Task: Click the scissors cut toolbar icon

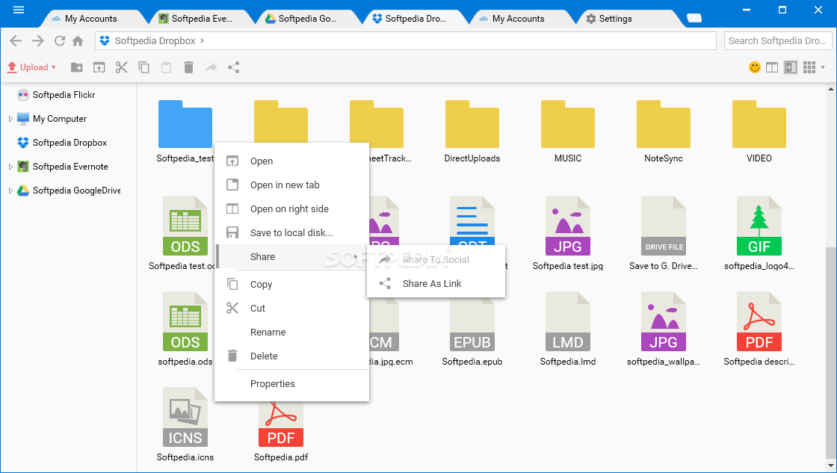Action: point(122,67)
